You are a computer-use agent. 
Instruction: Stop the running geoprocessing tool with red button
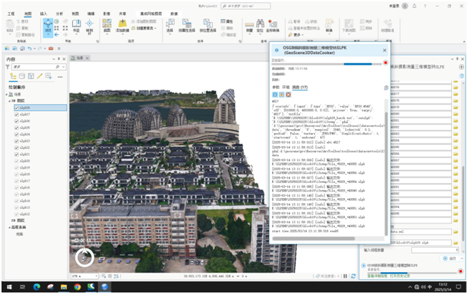tap(385, 63)
